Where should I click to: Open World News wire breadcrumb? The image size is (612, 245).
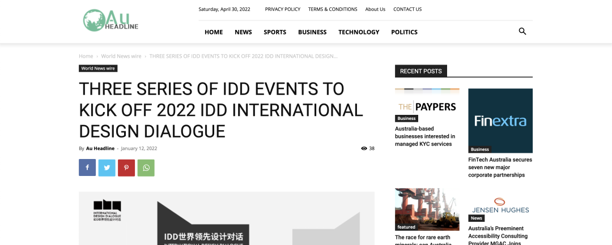point(121,56)
